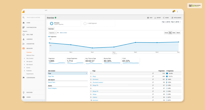Switch chart granularity to Hourly
Screen dimensions: 205x110
point(166,33)
